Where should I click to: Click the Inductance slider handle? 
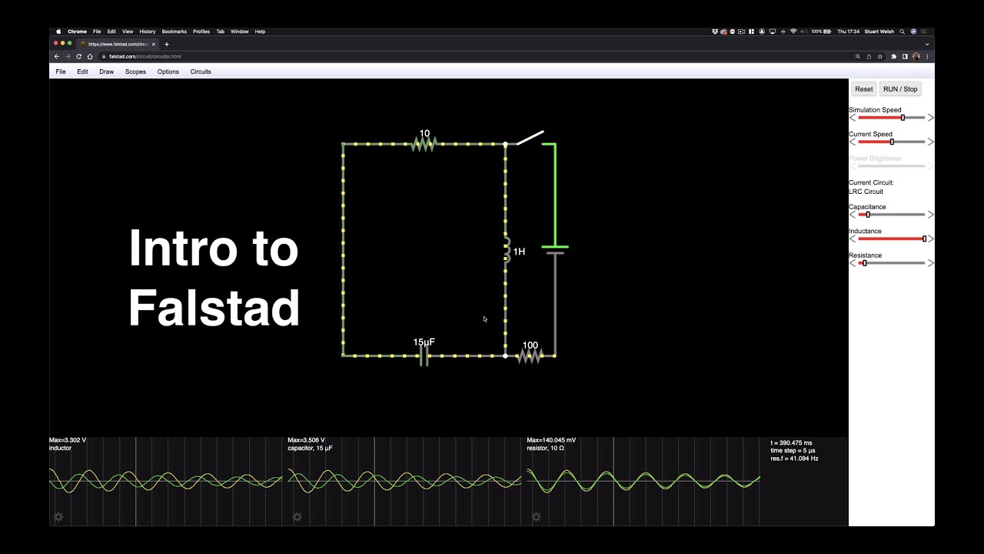point(924,239)
